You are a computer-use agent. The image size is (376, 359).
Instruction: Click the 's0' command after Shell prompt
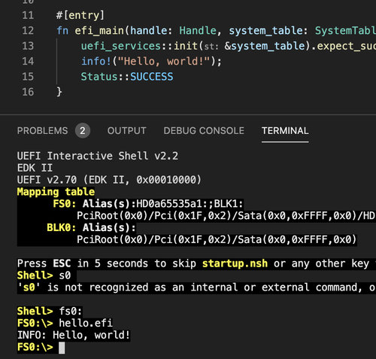65,275
